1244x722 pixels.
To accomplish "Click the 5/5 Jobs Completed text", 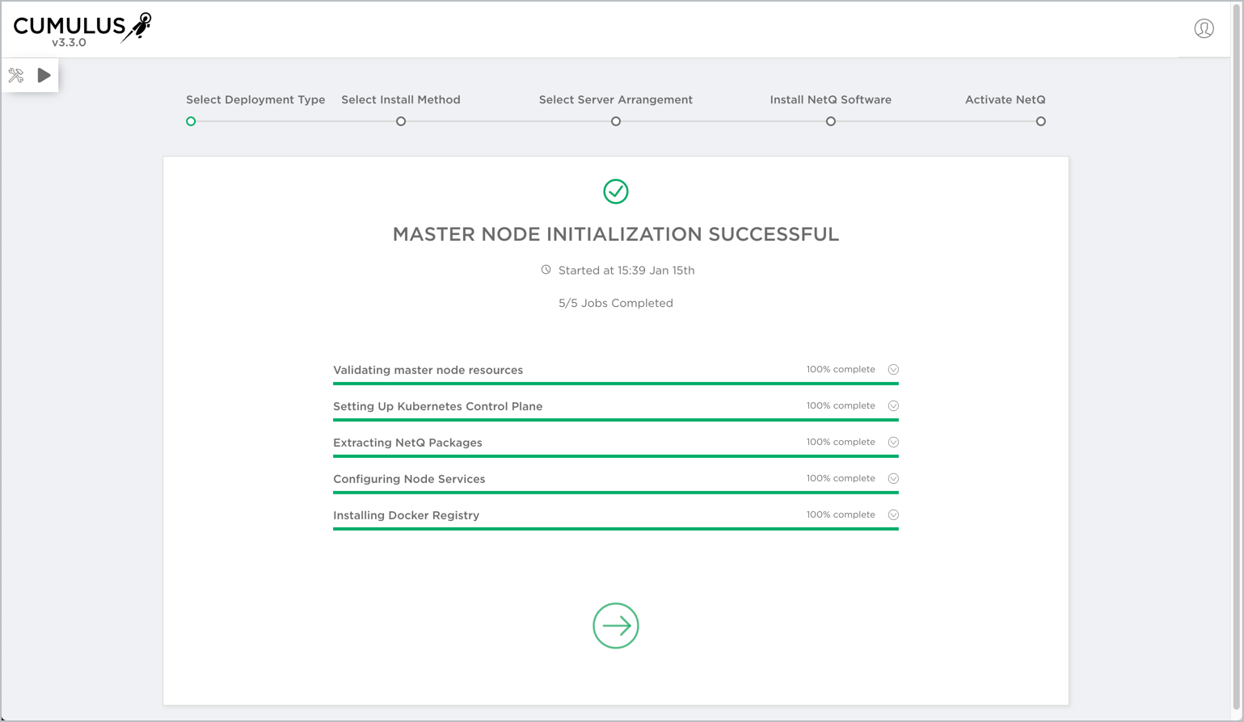I will 615,303.
